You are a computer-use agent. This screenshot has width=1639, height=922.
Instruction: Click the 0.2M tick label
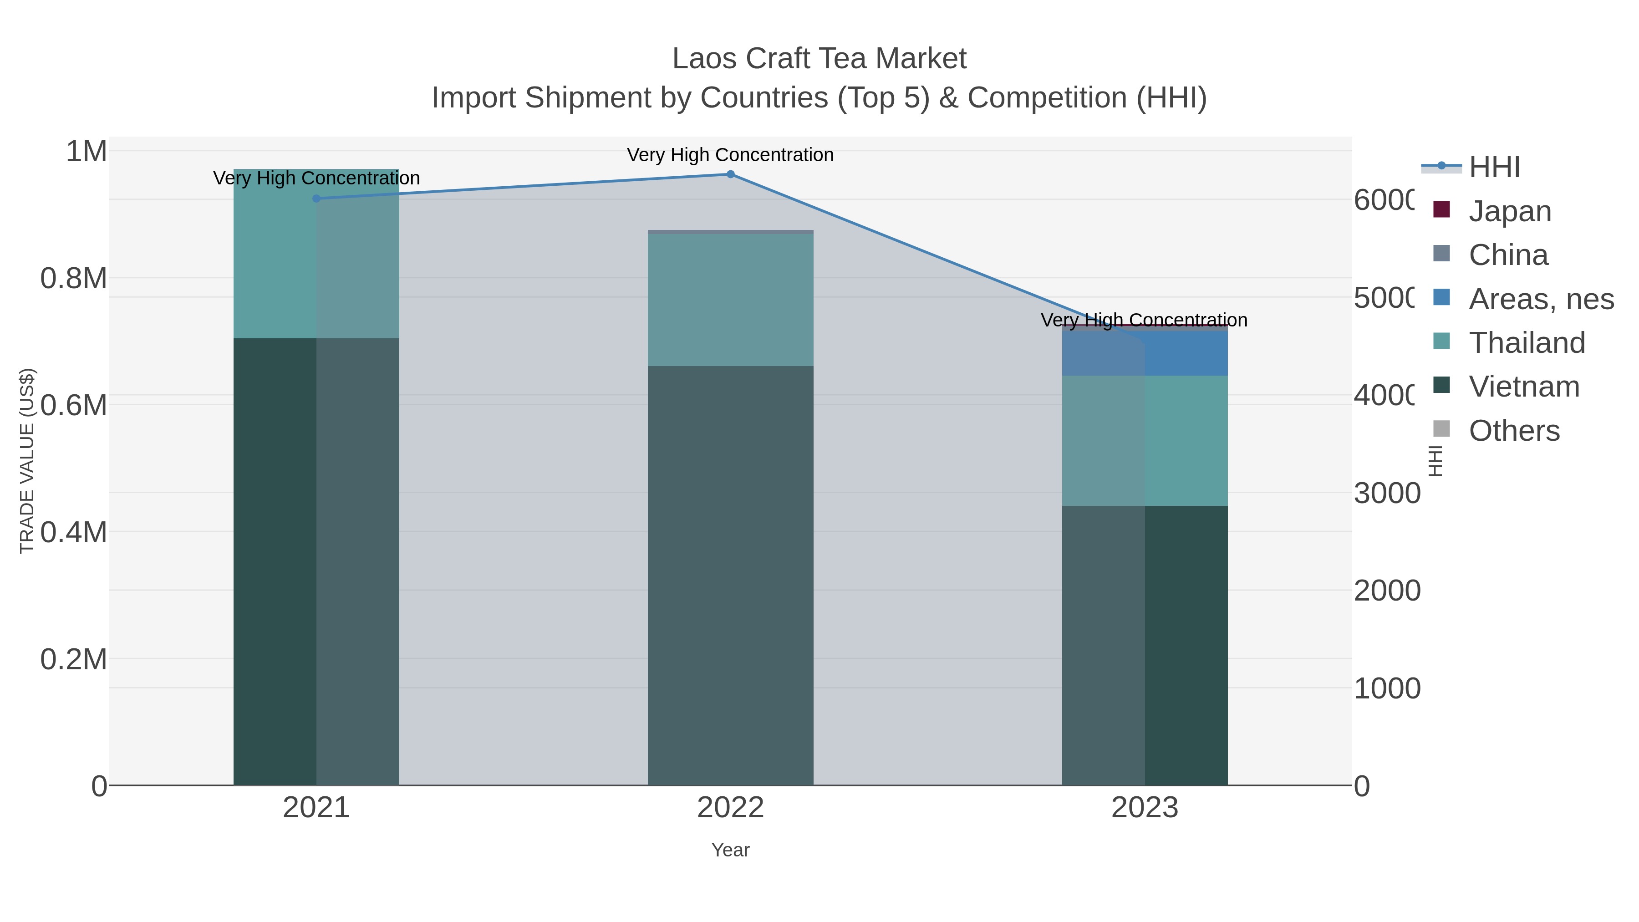pyautogui.click(x=74, y=659)
